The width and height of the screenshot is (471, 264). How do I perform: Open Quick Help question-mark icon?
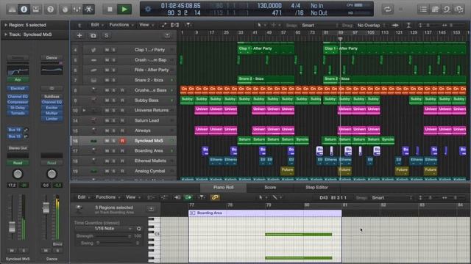pyautogui.click(x=51, y=10)
